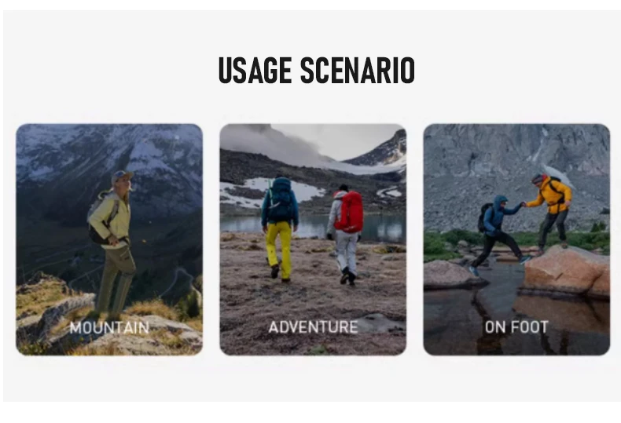Click the snowy peak in the Mountain photo
The height and width of the screenshot is (423, 621).
coord(111,154)
